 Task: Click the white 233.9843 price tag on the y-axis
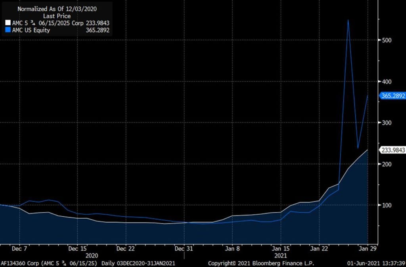[x=393, y=150]
